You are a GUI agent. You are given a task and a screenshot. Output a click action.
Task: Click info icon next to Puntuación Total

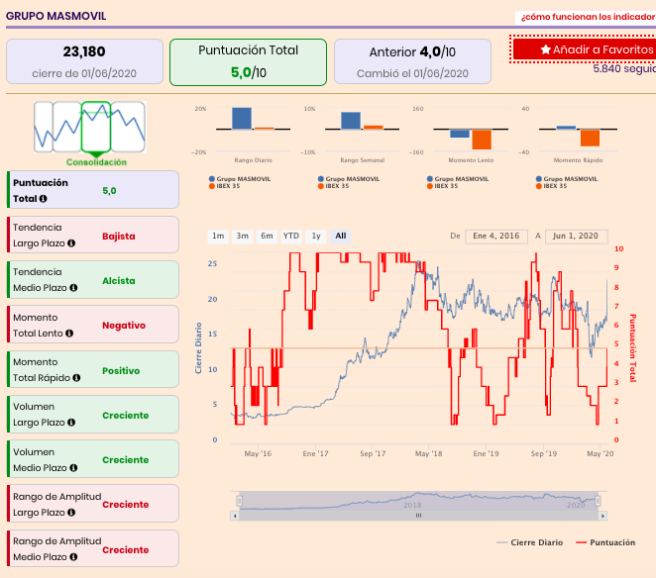click(43, 199)
